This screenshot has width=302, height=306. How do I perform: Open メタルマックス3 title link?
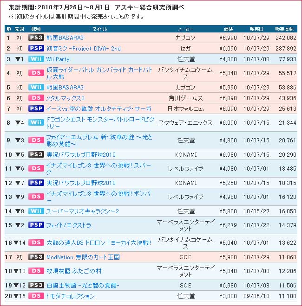(65, 98)
